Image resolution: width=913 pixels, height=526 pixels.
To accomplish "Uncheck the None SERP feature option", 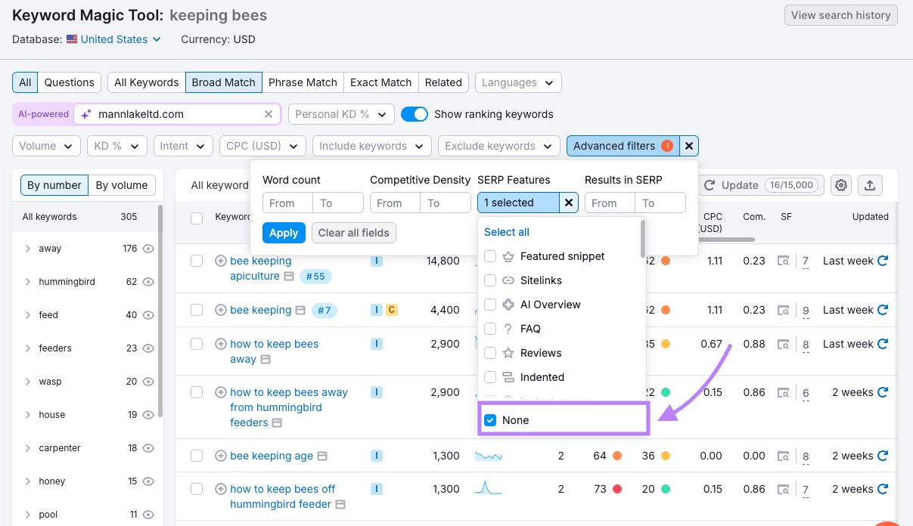I will [490, 420].
